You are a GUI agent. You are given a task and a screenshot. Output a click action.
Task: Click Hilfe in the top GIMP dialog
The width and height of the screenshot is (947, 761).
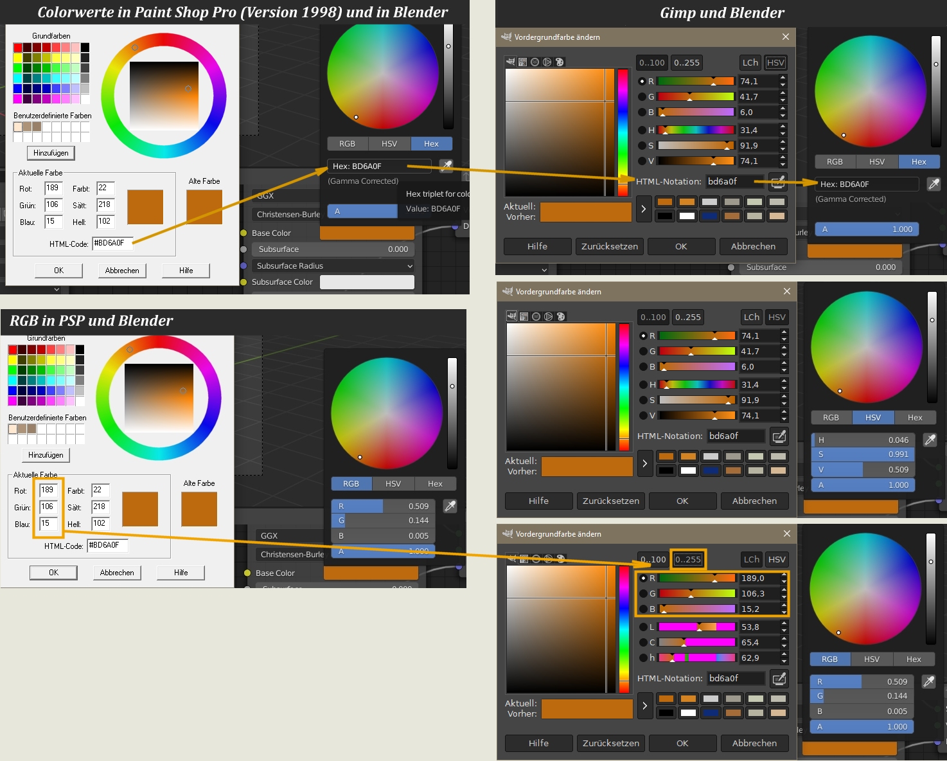click(537, 246)
